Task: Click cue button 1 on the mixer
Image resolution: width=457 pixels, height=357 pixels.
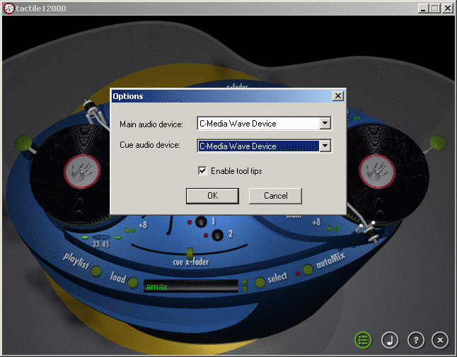Action: pos(201,222)
